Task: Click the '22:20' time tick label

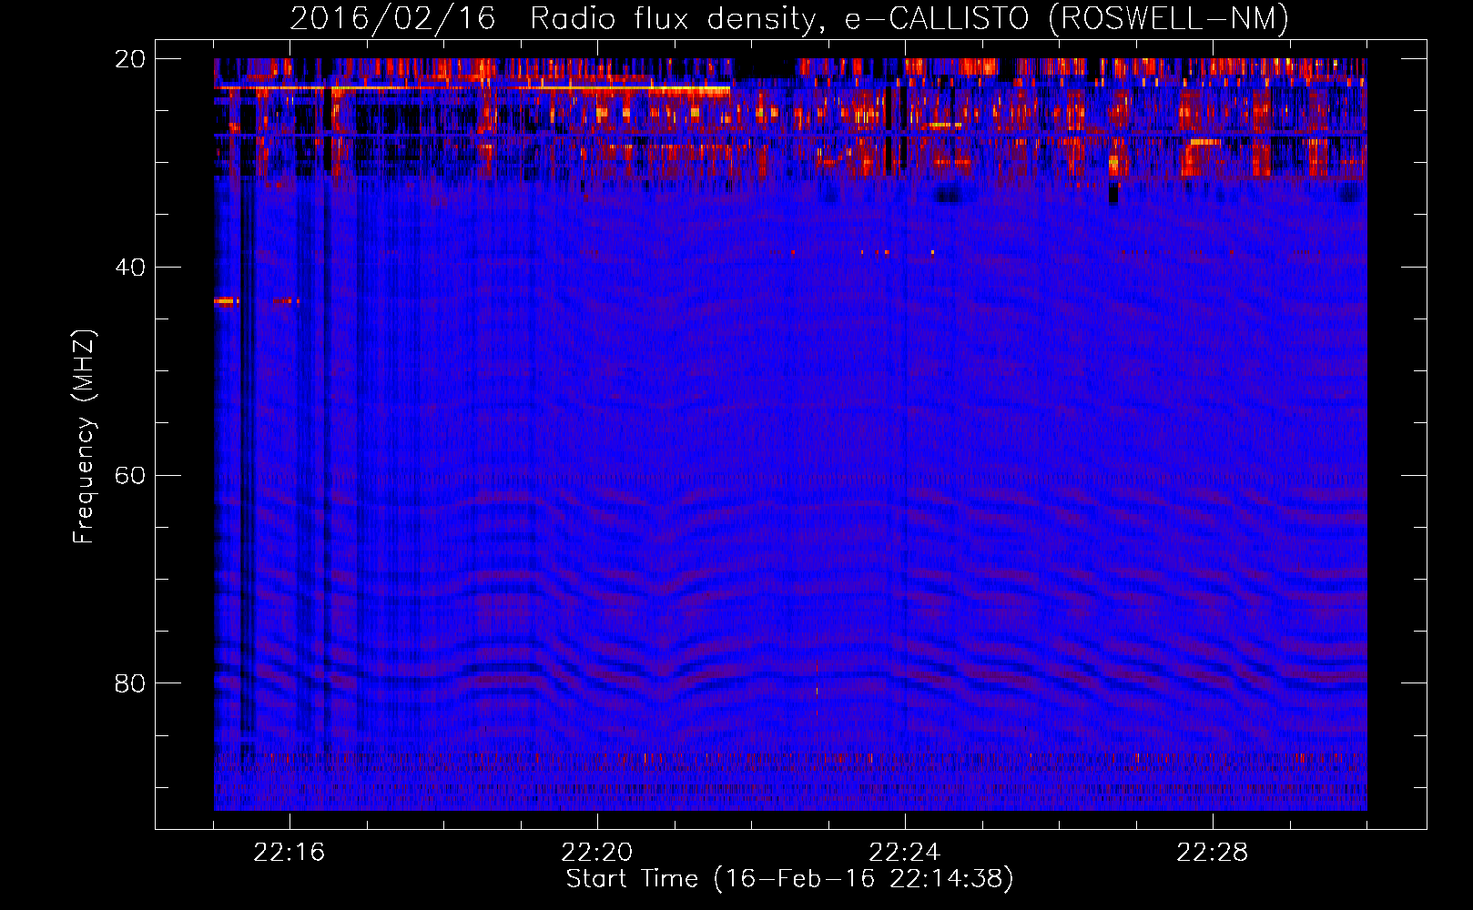Action: (x=597, y=853)
